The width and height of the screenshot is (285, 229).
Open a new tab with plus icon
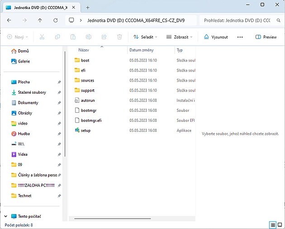tap(88, 8)
